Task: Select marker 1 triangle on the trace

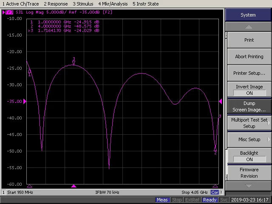Action: click(x=29, y=71)
